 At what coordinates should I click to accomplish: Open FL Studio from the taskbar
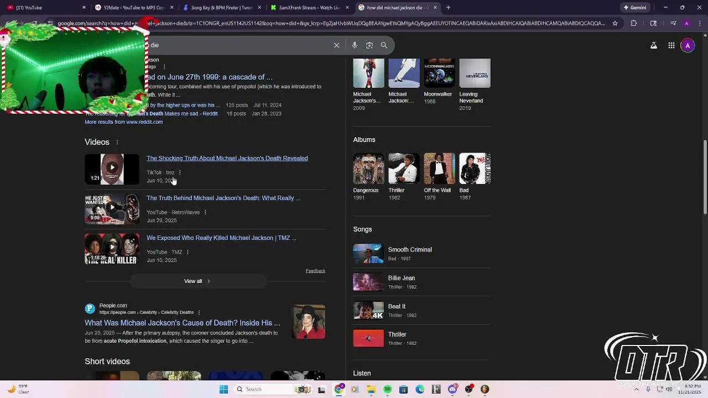pos(485,389)
